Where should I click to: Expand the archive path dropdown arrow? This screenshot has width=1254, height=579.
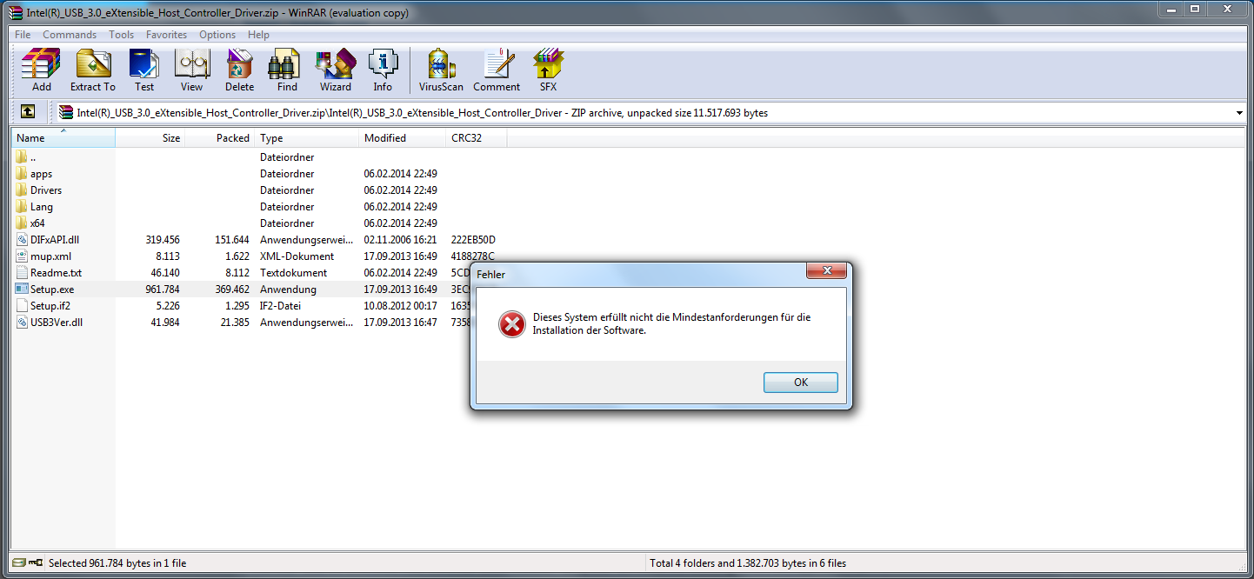pos(1238,113)
